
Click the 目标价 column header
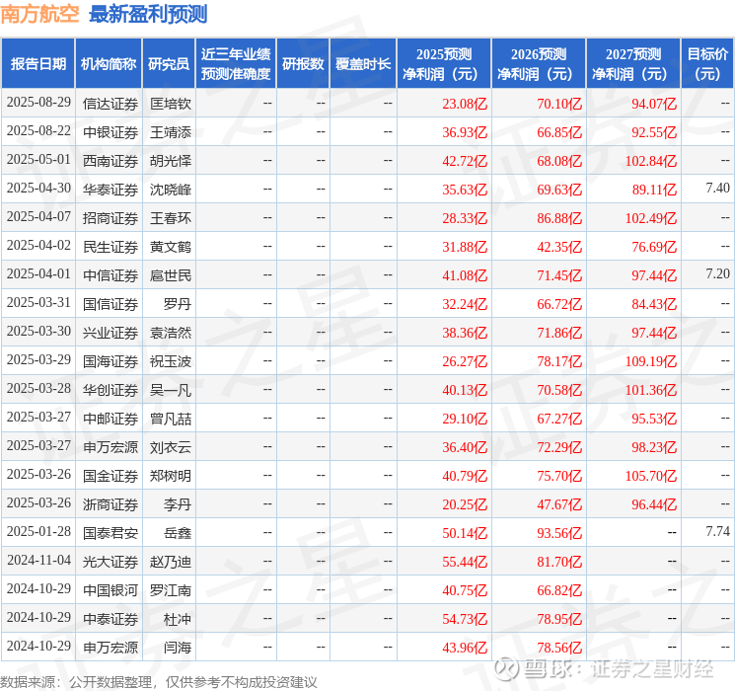tap(707, 64)
